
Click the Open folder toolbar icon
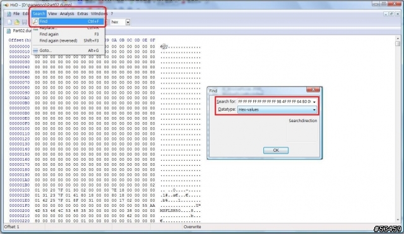(17, 22)
